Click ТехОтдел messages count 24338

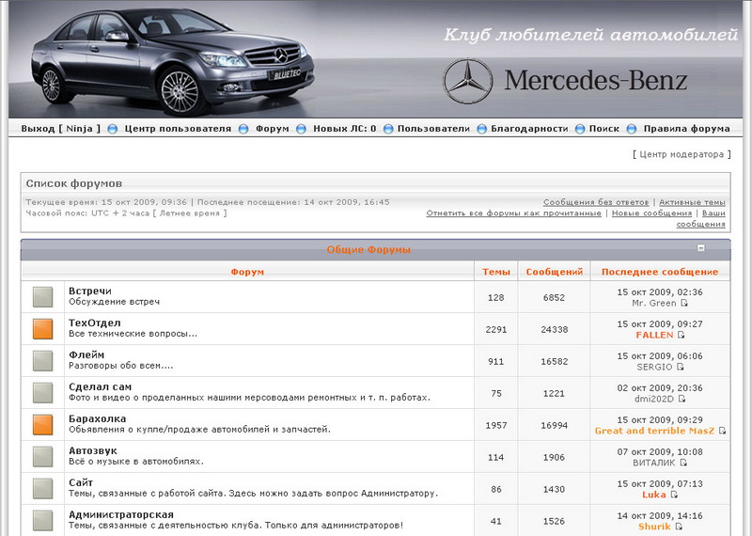coord(555,329)
